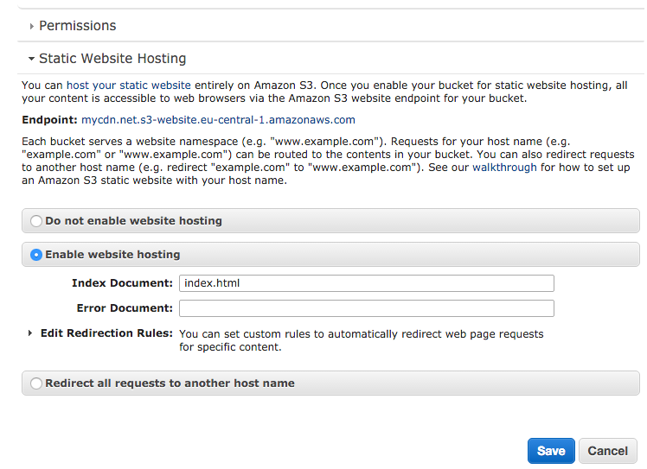
Task: Focus the empty Error Document field
Action: [367, 308]
